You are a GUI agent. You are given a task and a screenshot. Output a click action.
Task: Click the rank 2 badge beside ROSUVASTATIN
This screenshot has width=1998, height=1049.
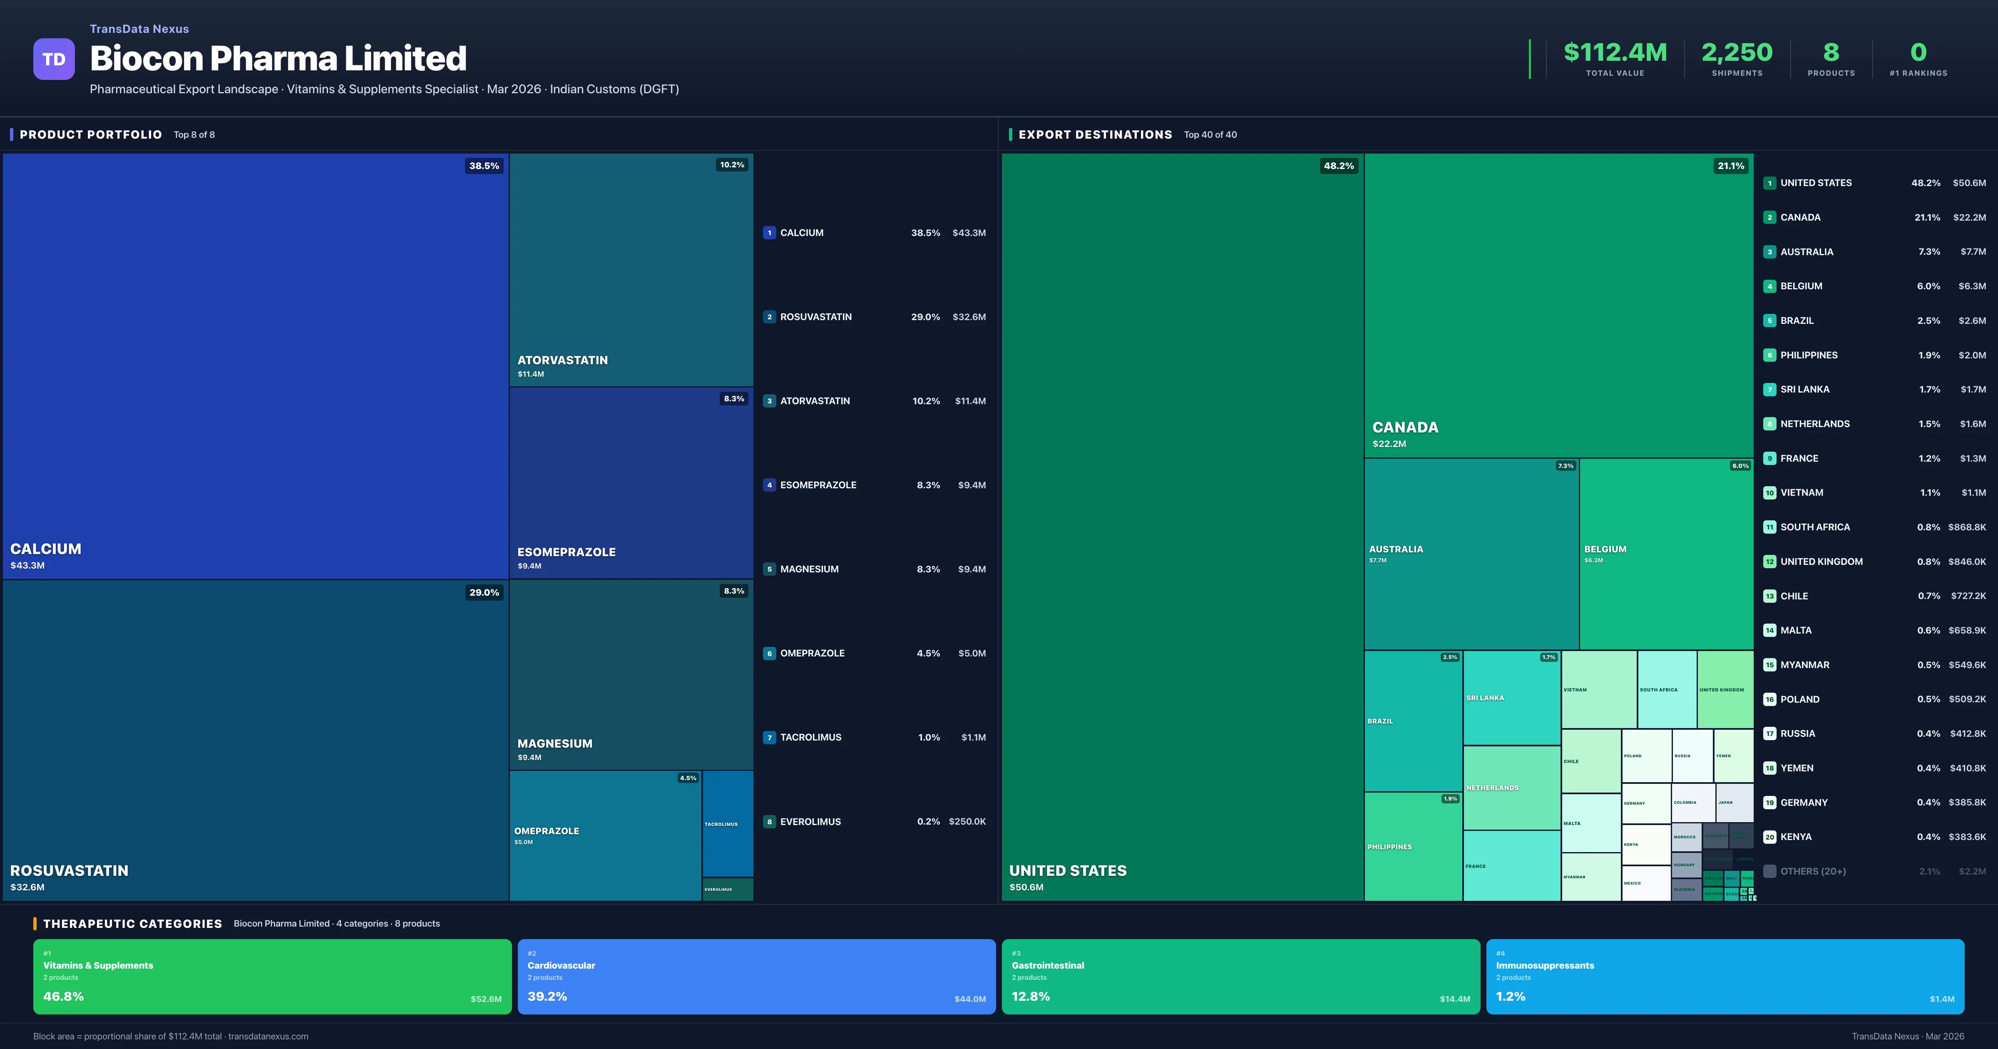click(x=769, y=316)
